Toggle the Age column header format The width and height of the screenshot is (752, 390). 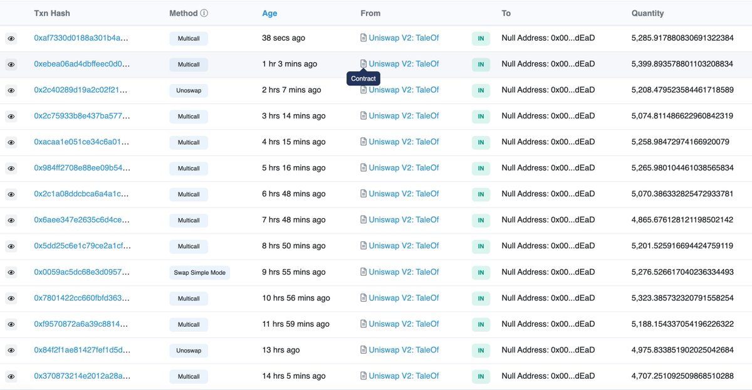click(269, 13)
